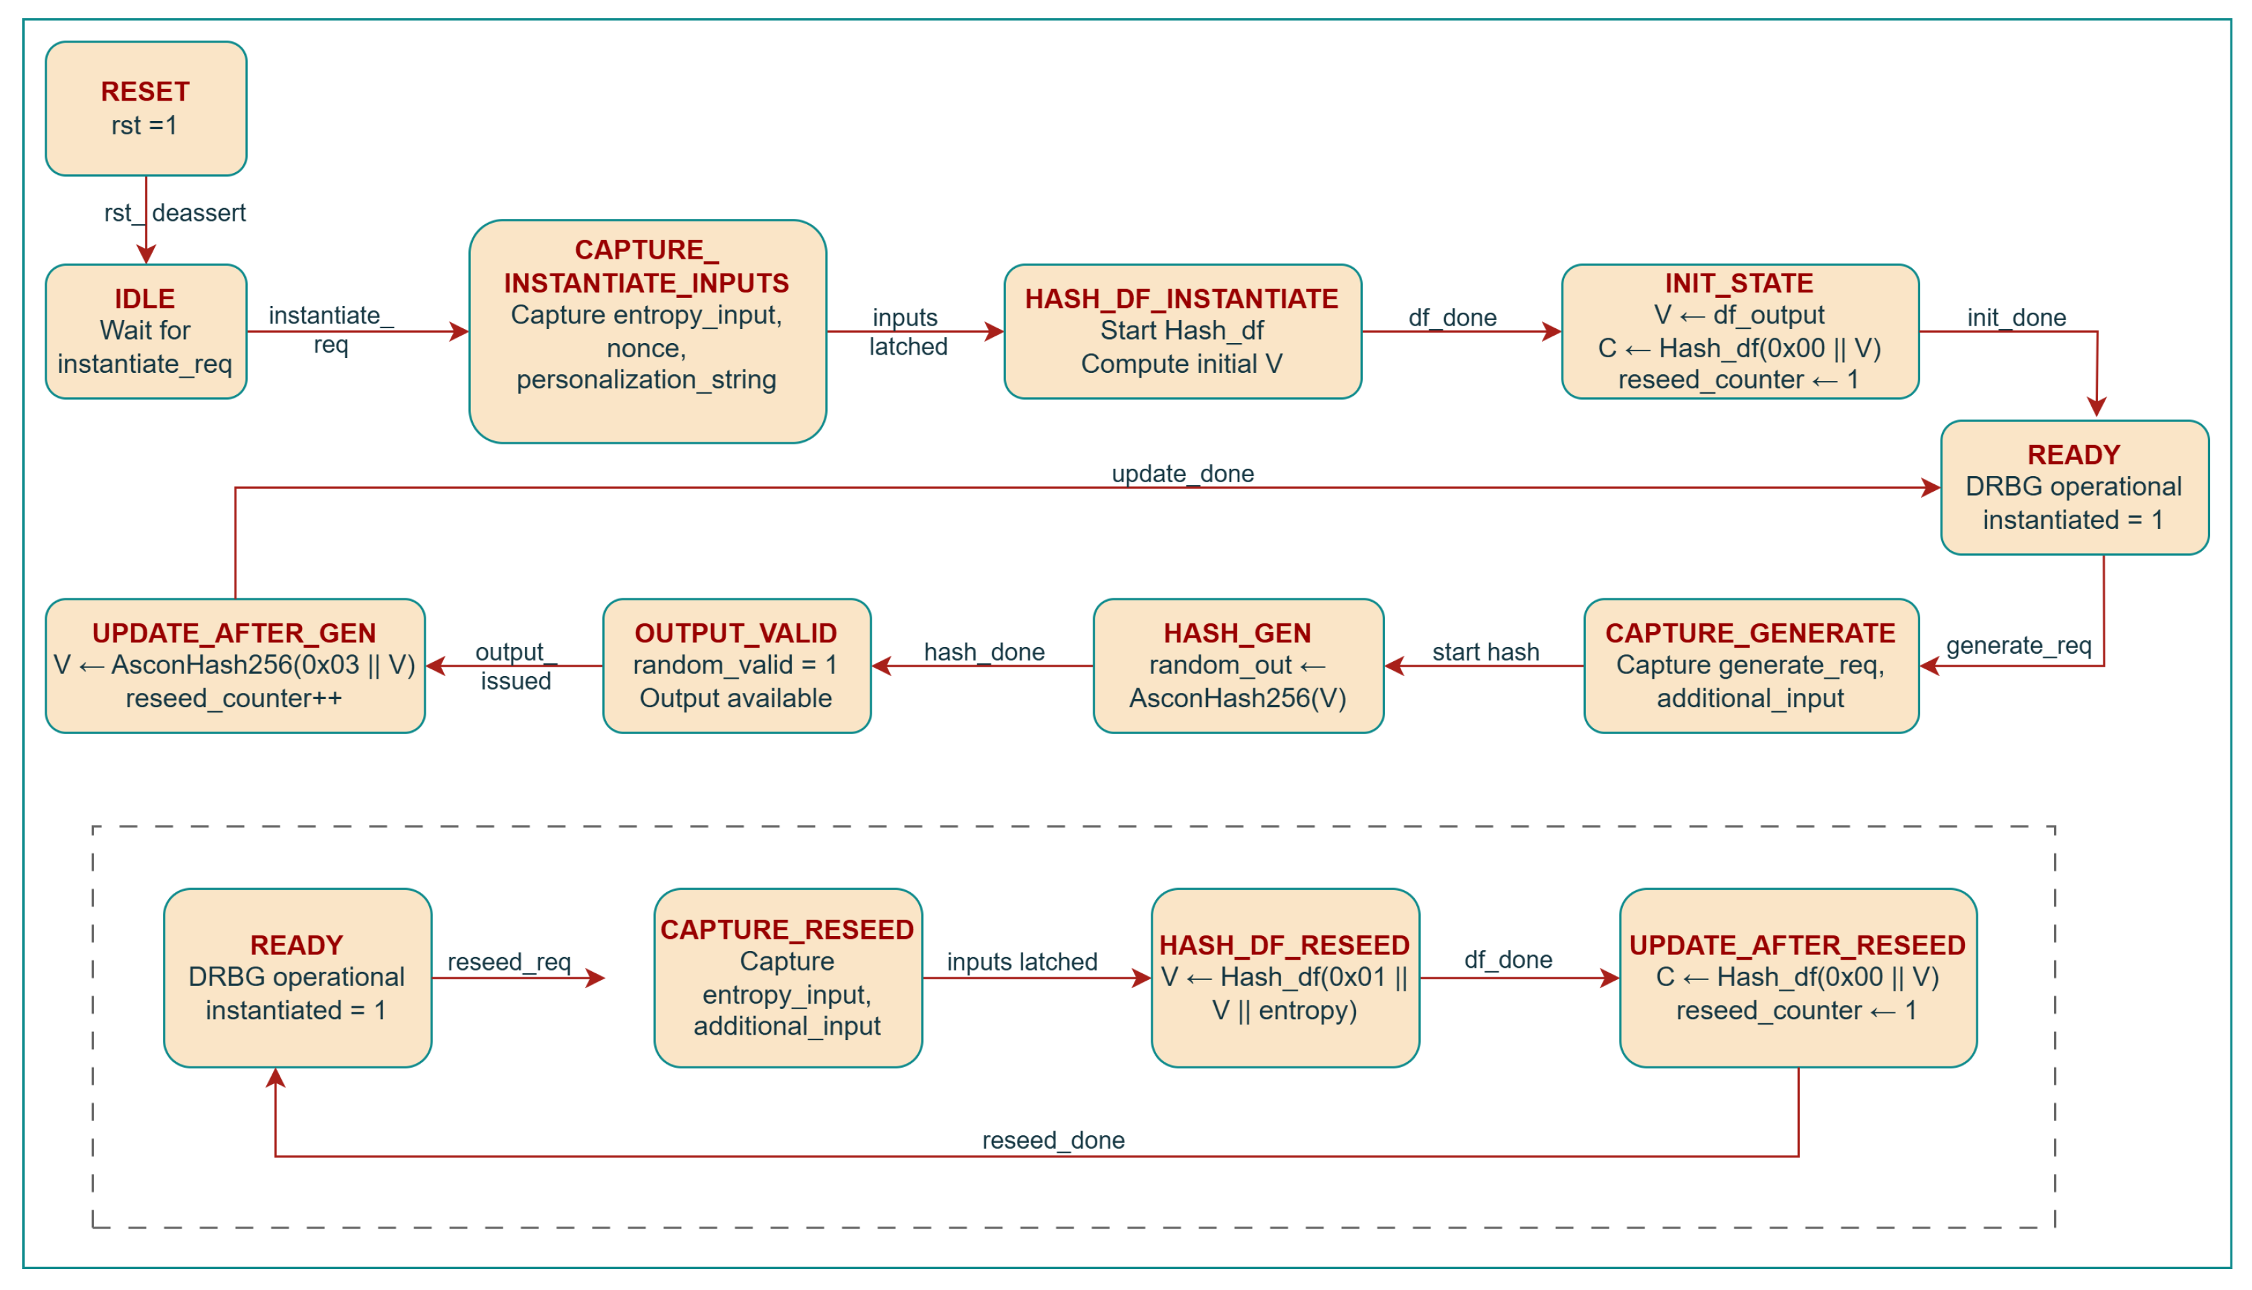The image size is (2252, 1290).
Task: Click the CAPTURE_GENERATE state box
Action: point(1751,666)
